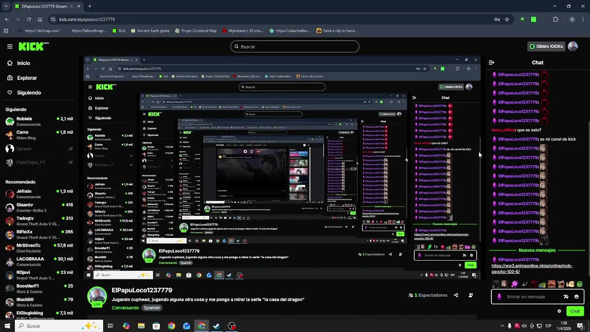Open Carre channel playing Elden Ring
The height and width of the screenshot is (332, 590).
point(39,135)
